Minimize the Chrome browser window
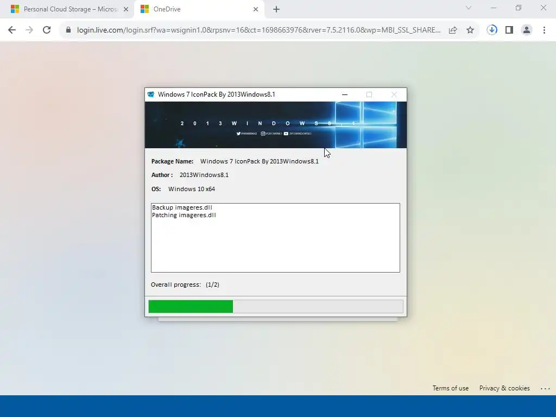Screen dimensions: 556x417 [x=494, y=8]
